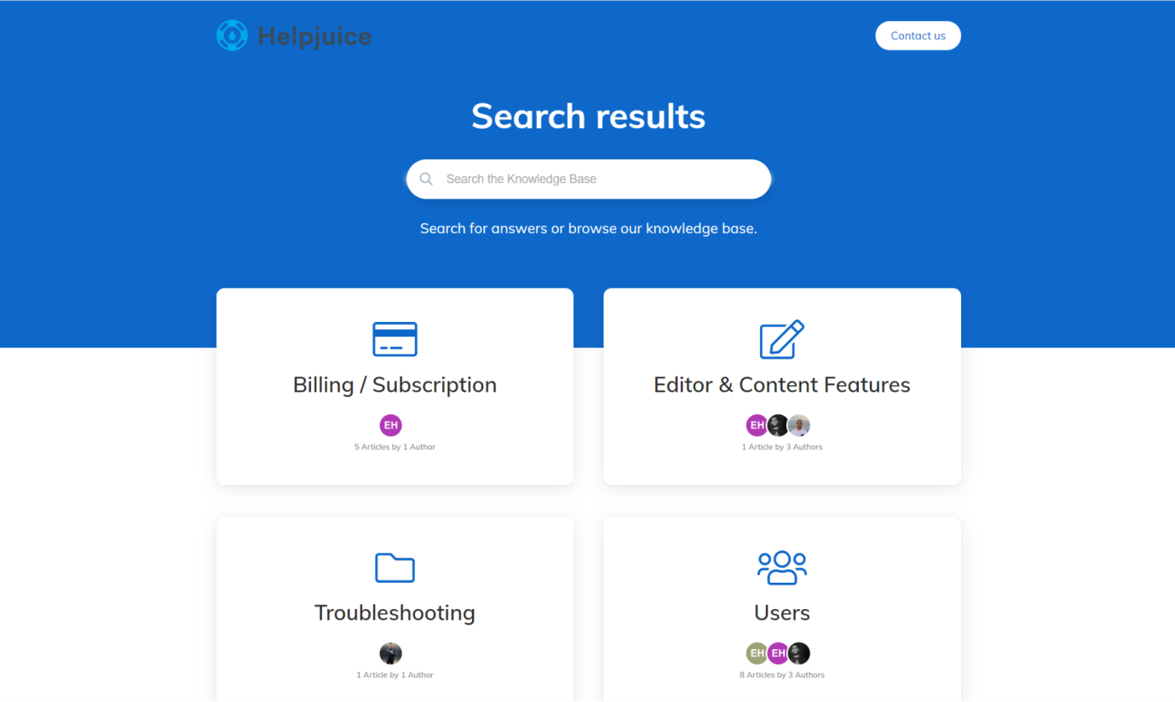
Task: Click the last author photo under Editor & Content Features
Action: pos(798,425)
